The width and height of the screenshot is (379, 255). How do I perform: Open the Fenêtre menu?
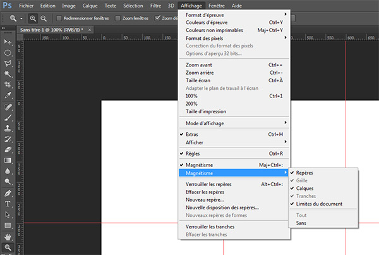217,6
